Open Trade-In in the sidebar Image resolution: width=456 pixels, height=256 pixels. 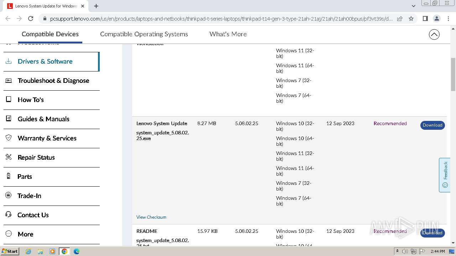click(52, 196)
